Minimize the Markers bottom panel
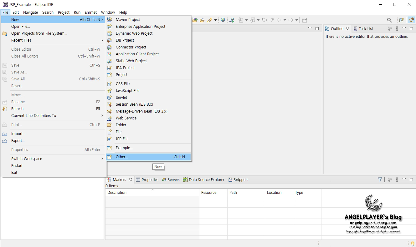This screenshot has height=247, width=416. tap(403, 179)
